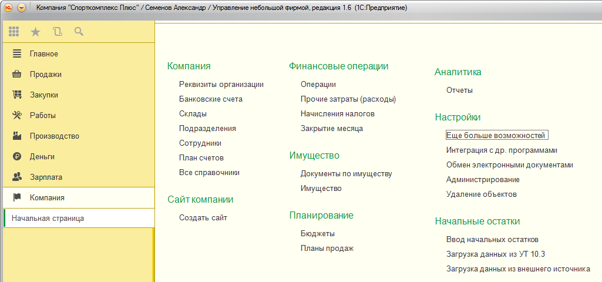
Task: Click the Продажи basket icon
Action: coord(17,74)
